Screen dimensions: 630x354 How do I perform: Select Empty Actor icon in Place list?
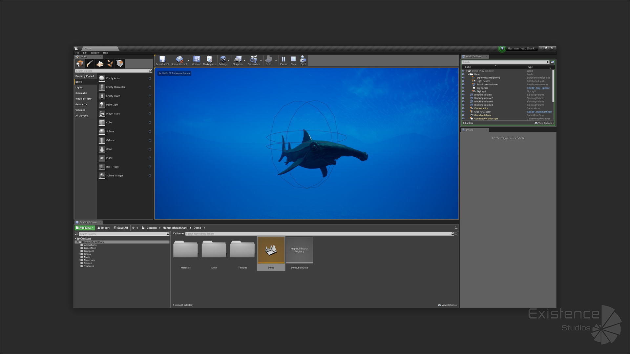102,78
